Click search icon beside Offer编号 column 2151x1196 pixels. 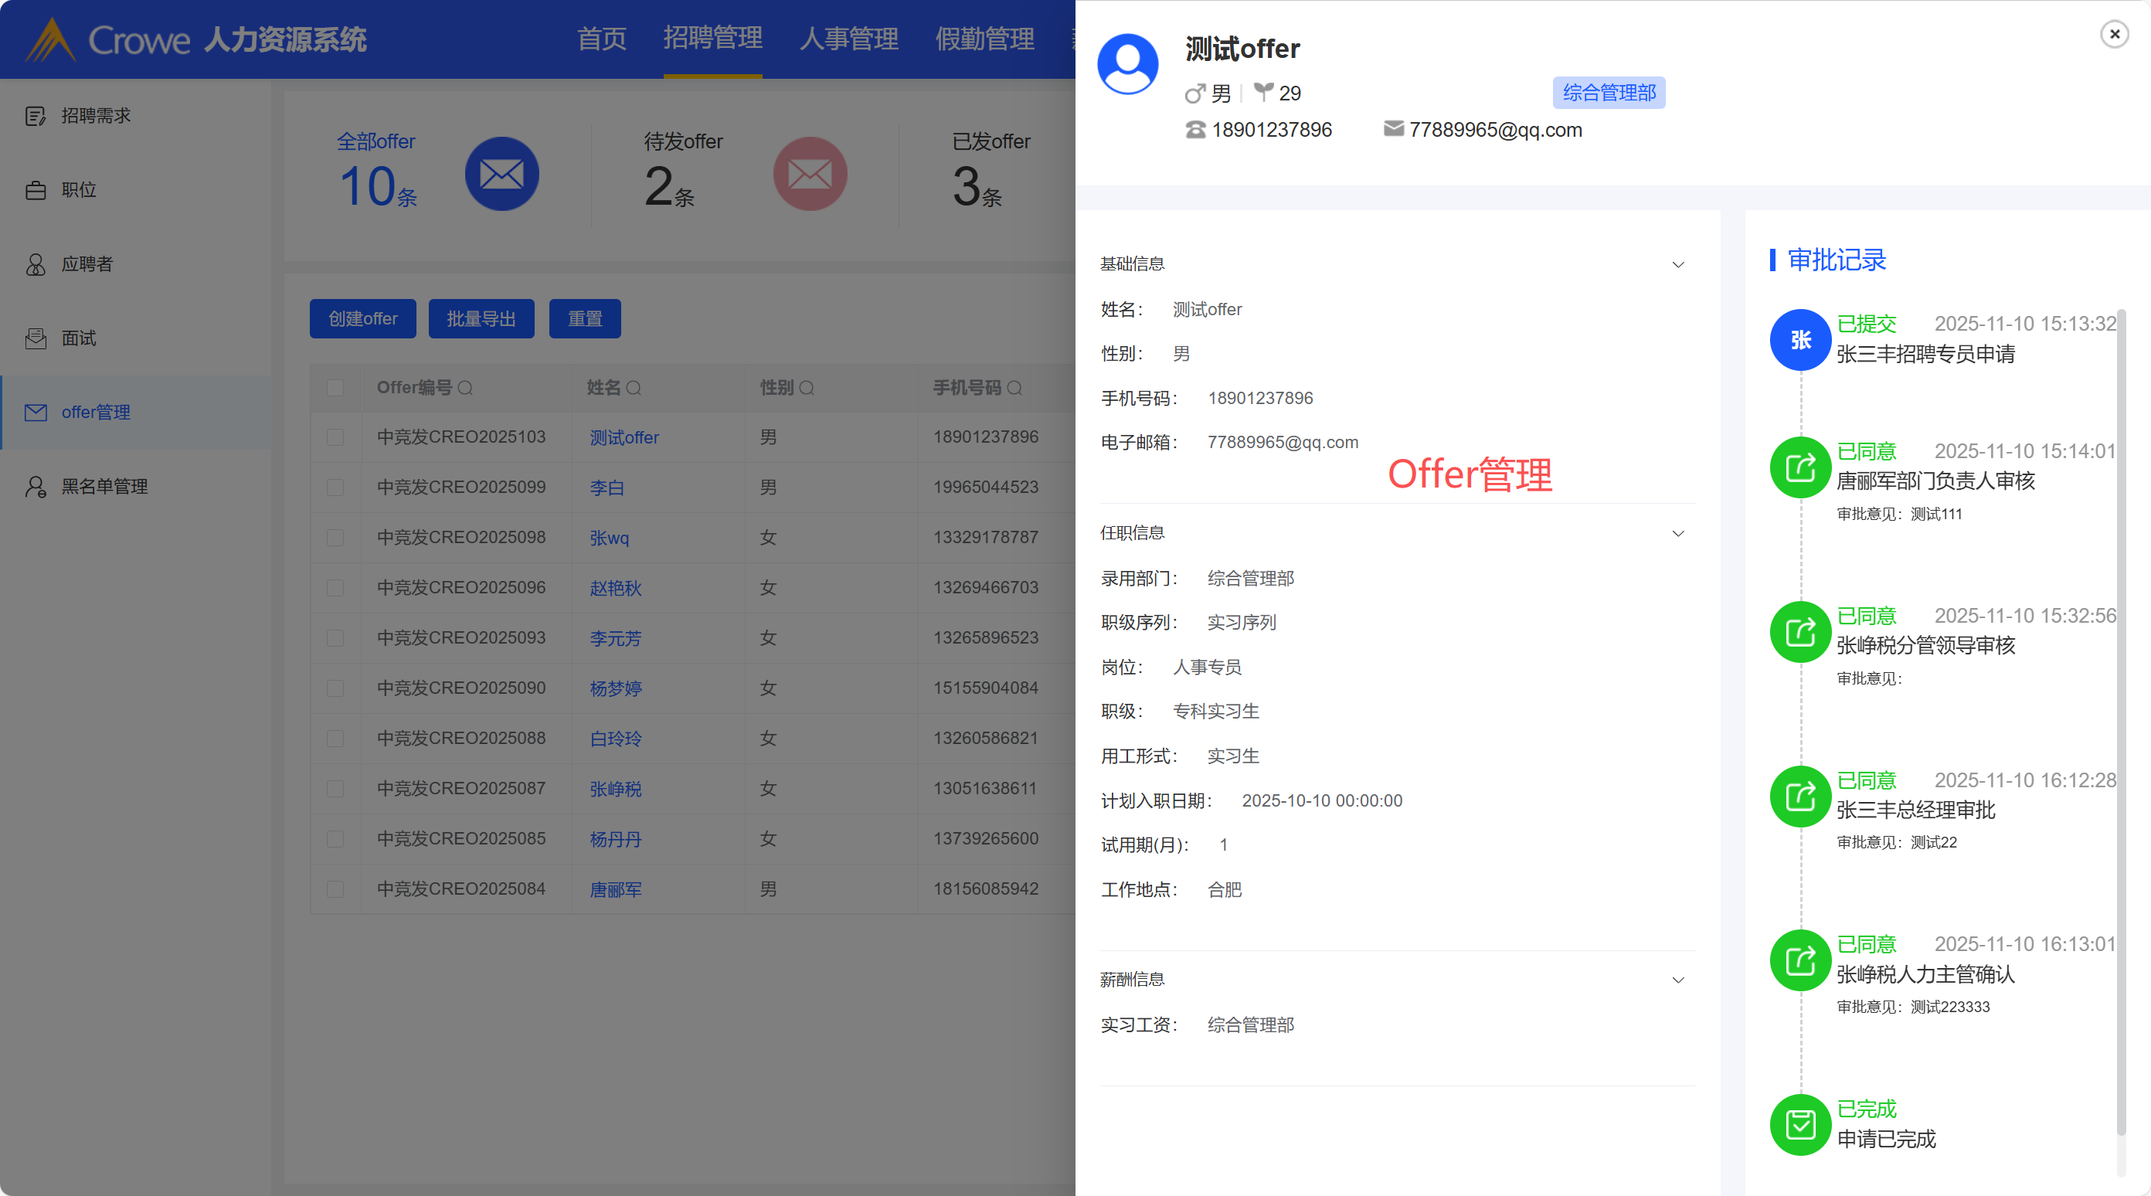coord(466,389)
